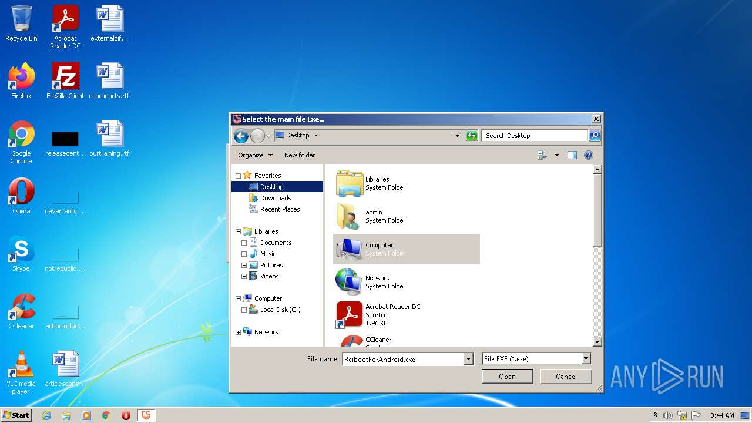Click the Open button
Image resolution: width=752 pixels, height=423 pixels.
click(507, 377)
